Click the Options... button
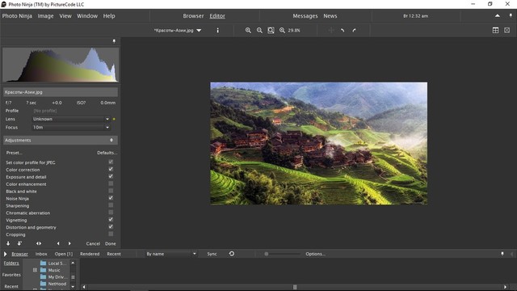This screenshot has width=517, height=291. tap(315, 254)
